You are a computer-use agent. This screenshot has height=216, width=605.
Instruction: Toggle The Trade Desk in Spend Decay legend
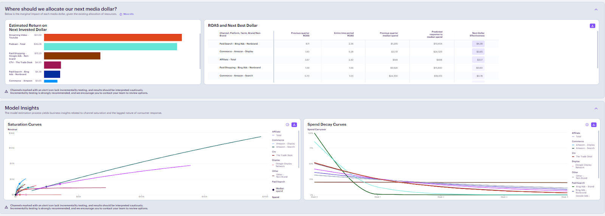point(584,156)
